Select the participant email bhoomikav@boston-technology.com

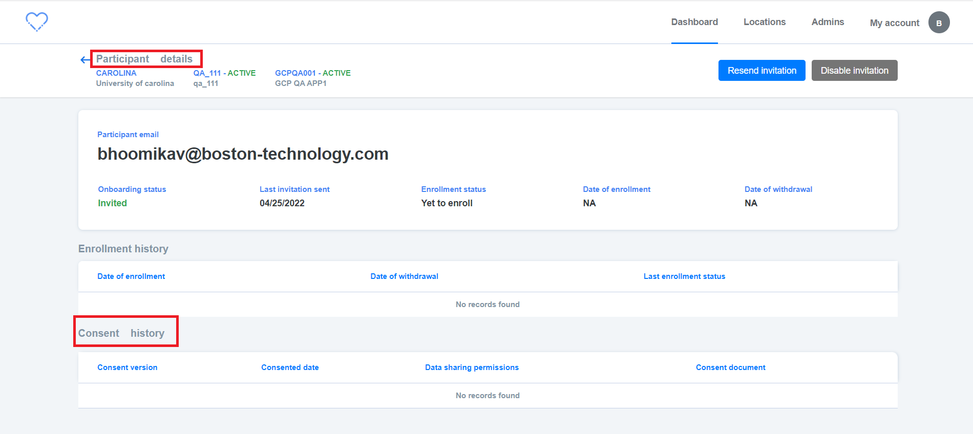point(243,154)
